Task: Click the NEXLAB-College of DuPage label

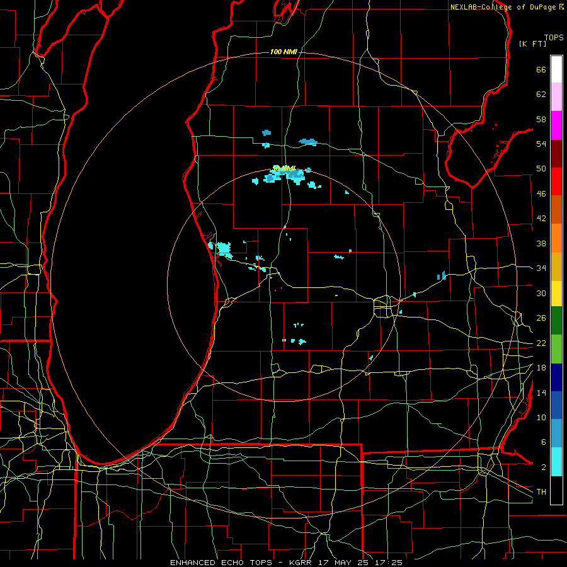Action: tap(504, 7)
